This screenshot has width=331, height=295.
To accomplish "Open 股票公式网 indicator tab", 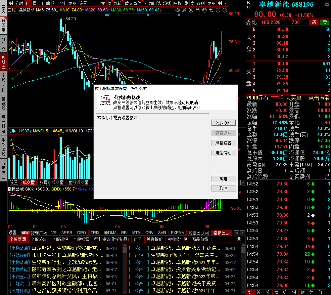I will point(199,233).
